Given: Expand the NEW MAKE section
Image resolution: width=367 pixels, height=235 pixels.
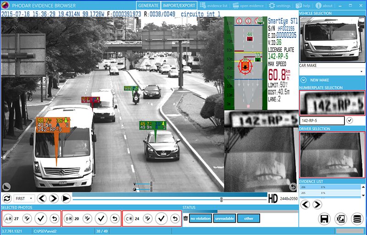Looking at the screenshot, I should (303, 80).
